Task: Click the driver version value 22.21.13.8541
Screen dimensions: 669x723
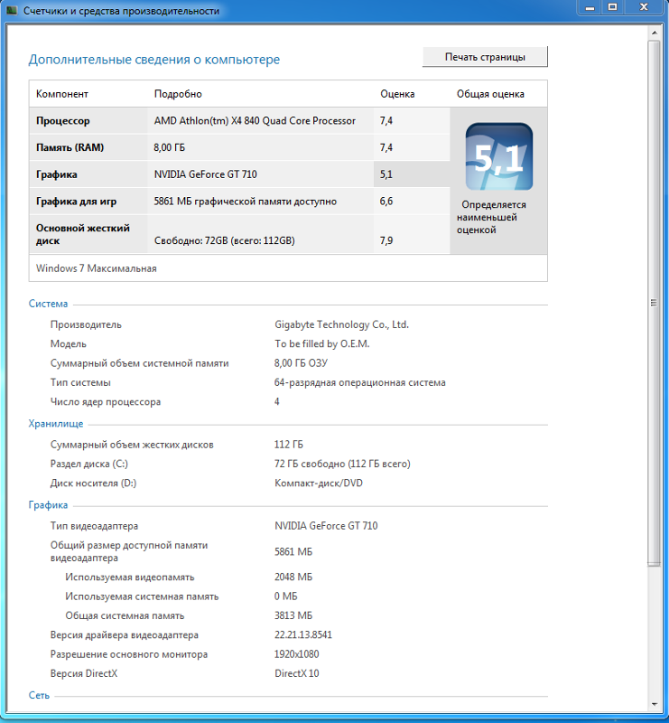Action: click(x=303, y=635)
